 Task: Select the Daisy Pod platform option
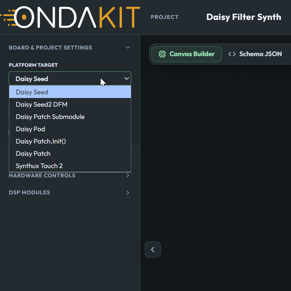[x=70, y=129]
